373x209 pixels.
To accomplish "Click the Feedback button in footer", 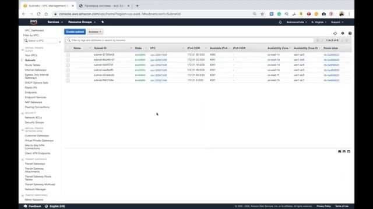I will 33,206.
